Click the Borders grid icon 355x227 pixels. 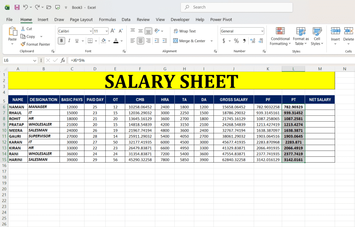(x=90, y=41)
